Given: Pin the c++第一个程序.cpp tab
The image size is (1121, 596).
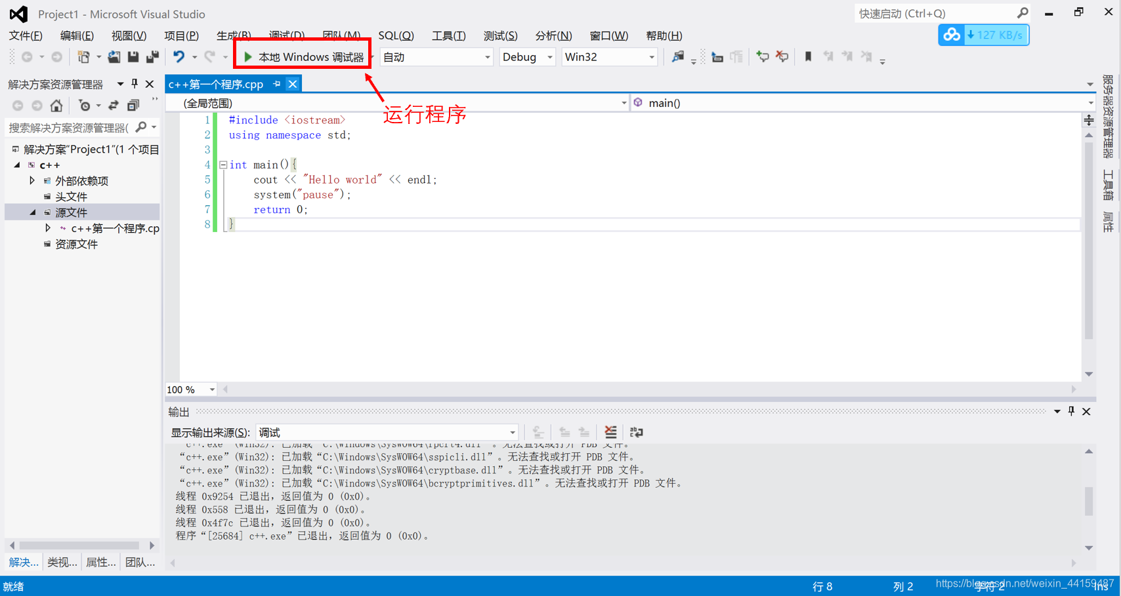Looking at the screenshot, I should 277,84.
